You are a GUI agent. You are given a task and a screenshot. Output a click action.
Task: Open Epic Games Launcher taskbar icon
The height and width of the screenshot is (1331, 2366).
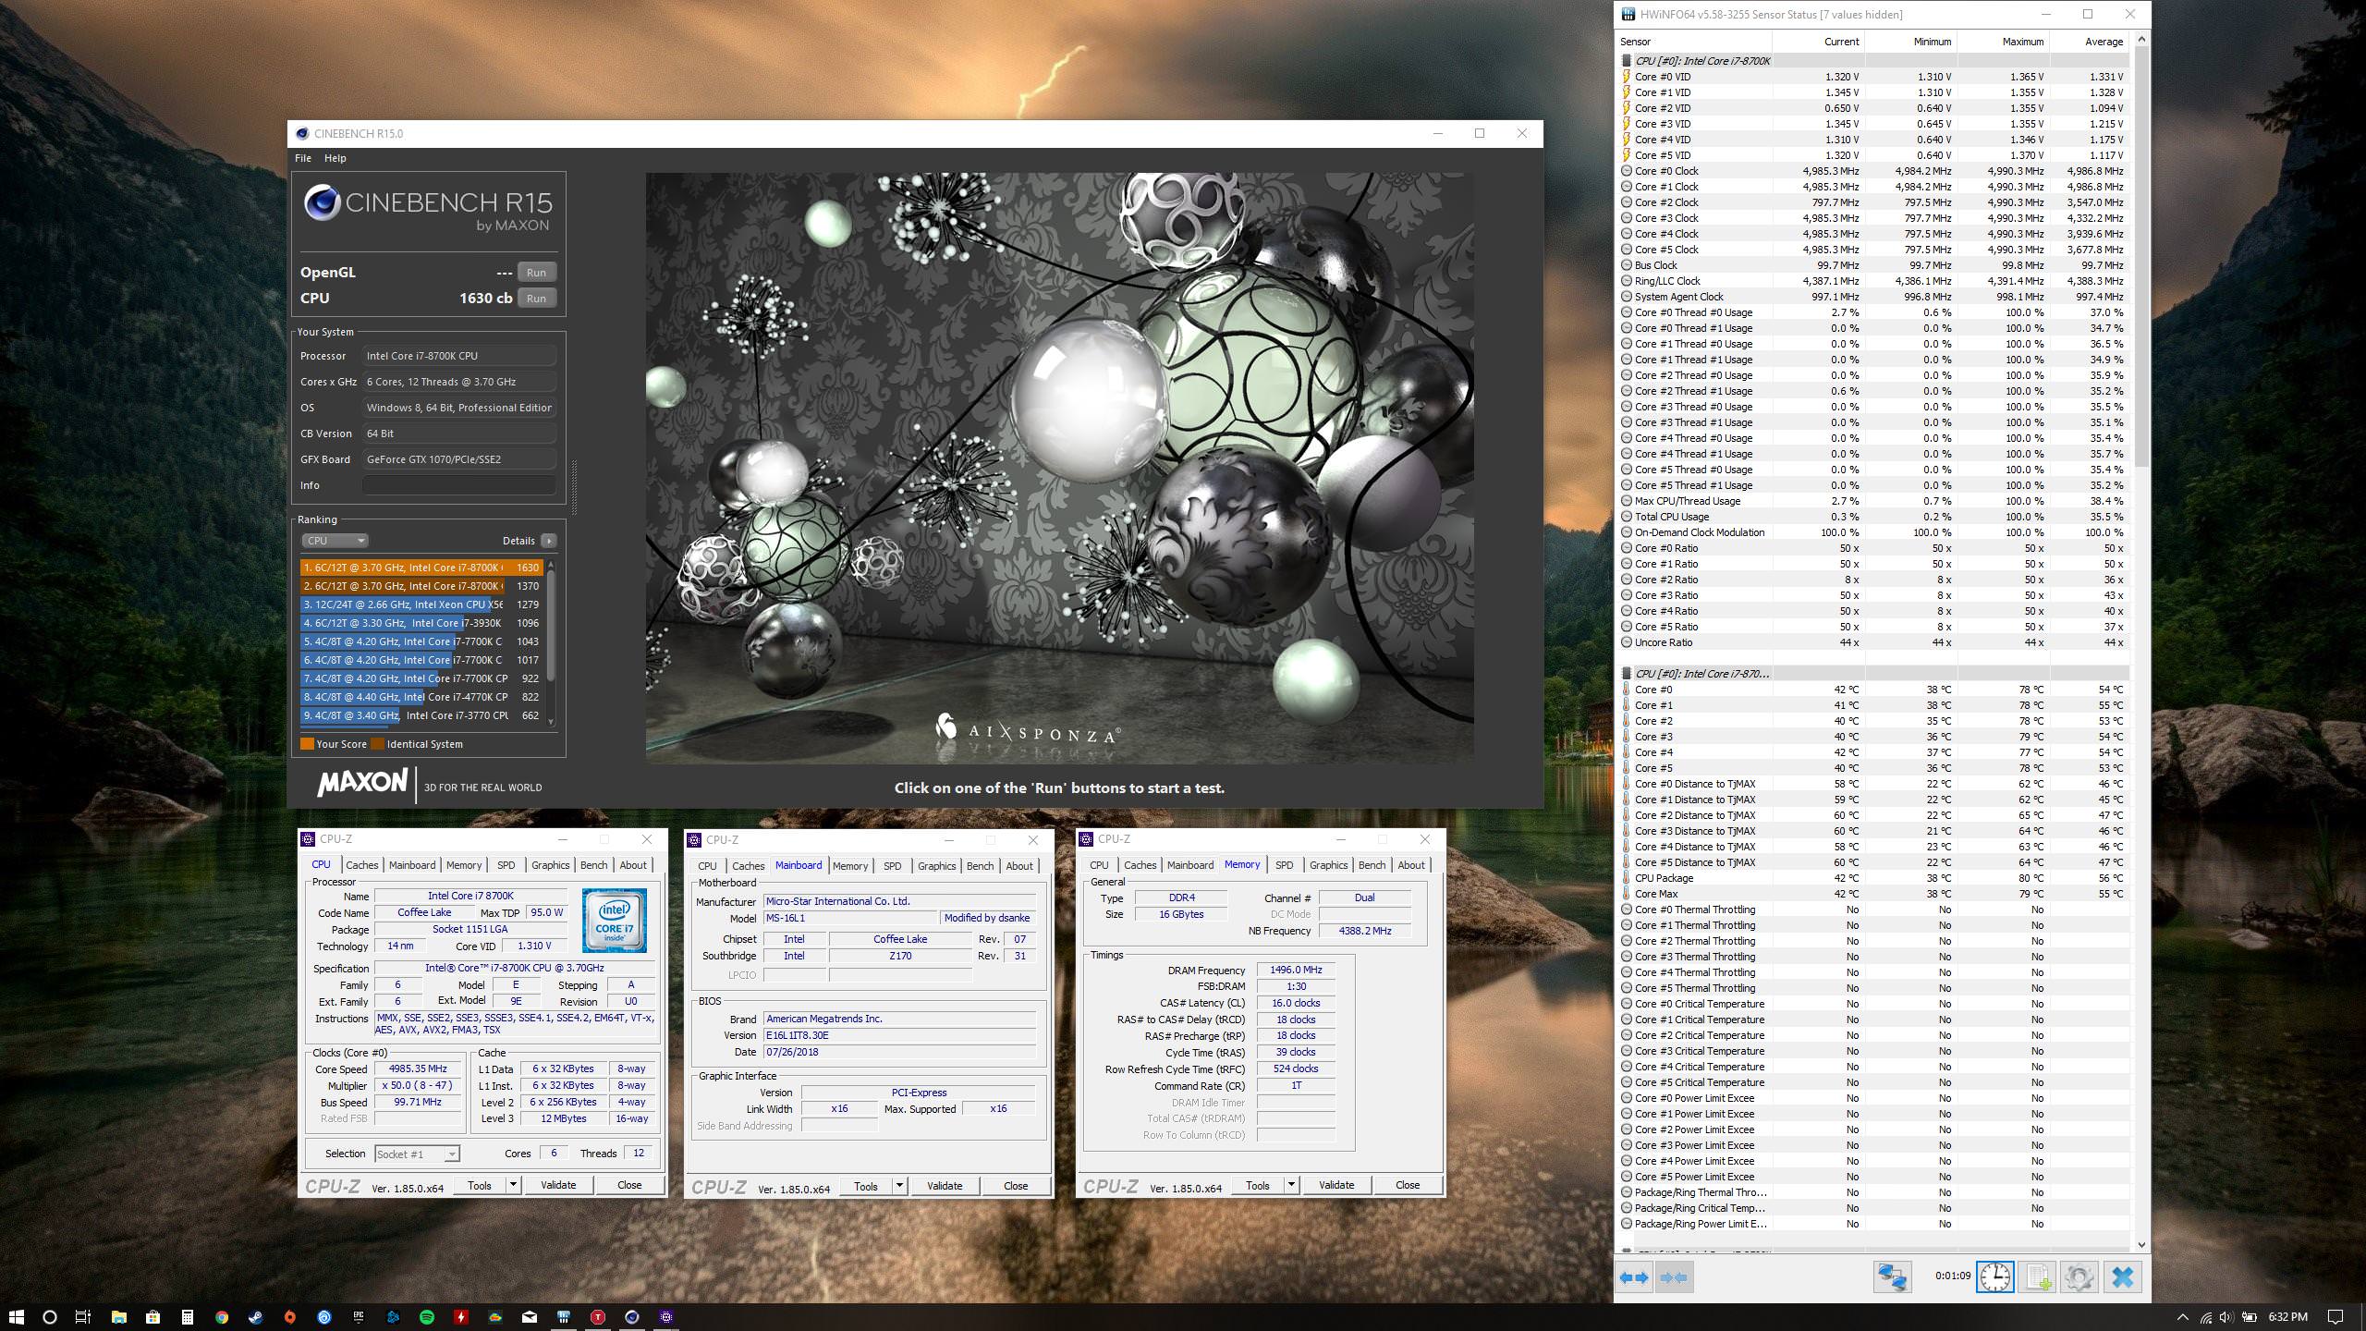pyautogui.click(x=358, y=1317)
